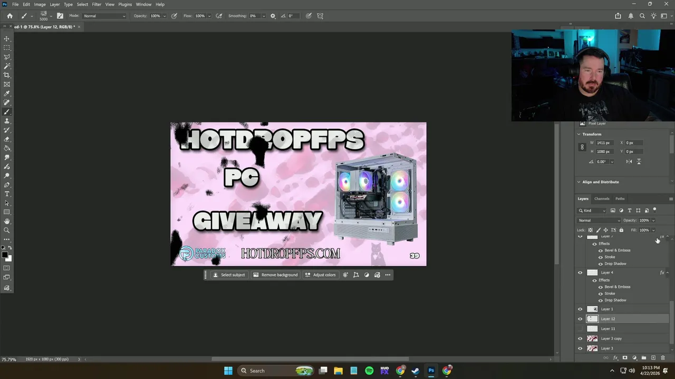Screen dimensions: 675x379
Task: Open the Filter menu
Action: point(97,4)
